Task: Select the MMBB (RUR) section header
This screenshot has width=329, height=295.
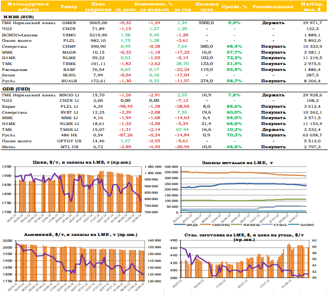Action: pyautogui.click(x=19, y=17)
